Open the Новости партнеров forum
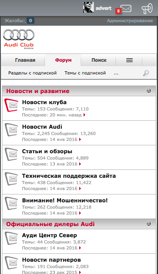 [x=51, y=260]
